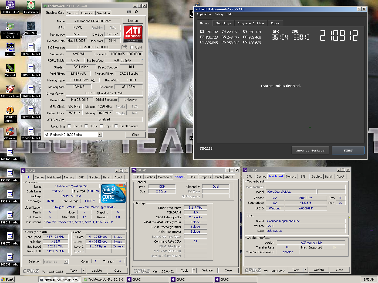The height and width of the screenshot is (283, 378).
Task: Click the Bus Interface question mark icon
Action: (x=142, y=60)
